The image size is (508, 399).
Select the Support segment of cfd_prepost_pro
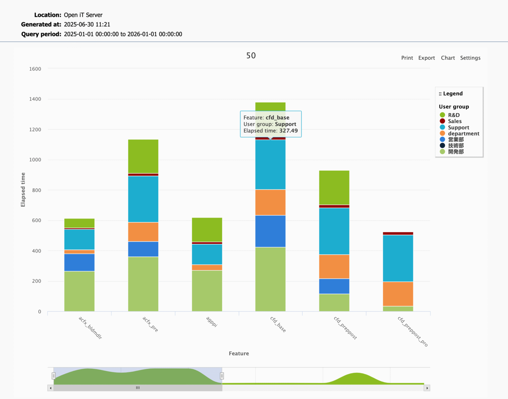coord(398,258)
